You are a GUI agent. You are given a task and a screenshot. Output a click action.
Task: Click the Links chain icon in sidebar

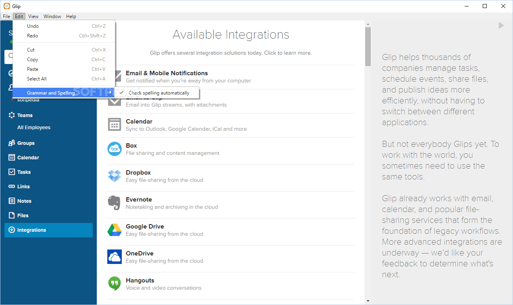tap(12, 186)
